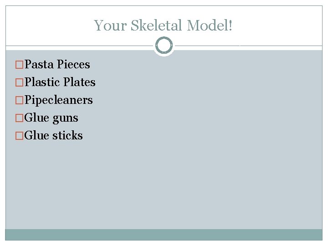The width and height of the screenshot is (328, 246).
Task: Click the bullet marker before Glue sticks
Action: click(20, 136)
